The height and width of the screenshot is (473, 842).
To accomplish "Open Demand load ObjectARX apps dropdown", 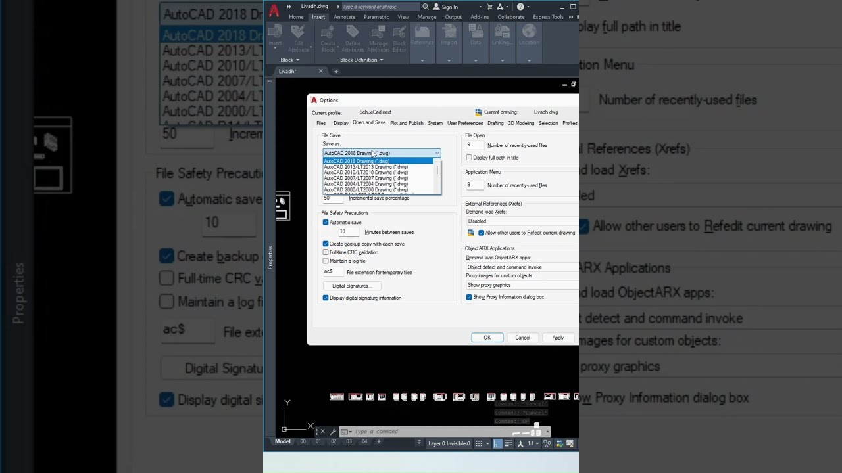I will [x=522, y=267].
